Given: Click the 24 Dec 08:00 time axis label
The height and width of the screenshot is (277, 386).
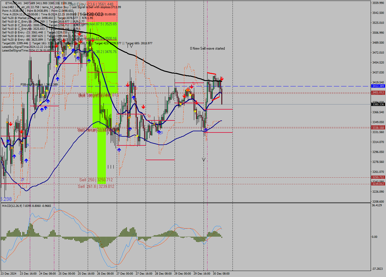Looking at the screenshot, I should click(x=48, y=274).
